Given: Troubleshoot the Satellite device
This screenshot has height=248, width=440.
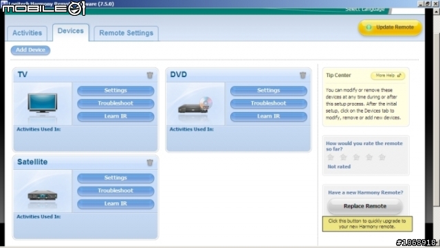Looking at the screenshot, I should click(115, 191).
